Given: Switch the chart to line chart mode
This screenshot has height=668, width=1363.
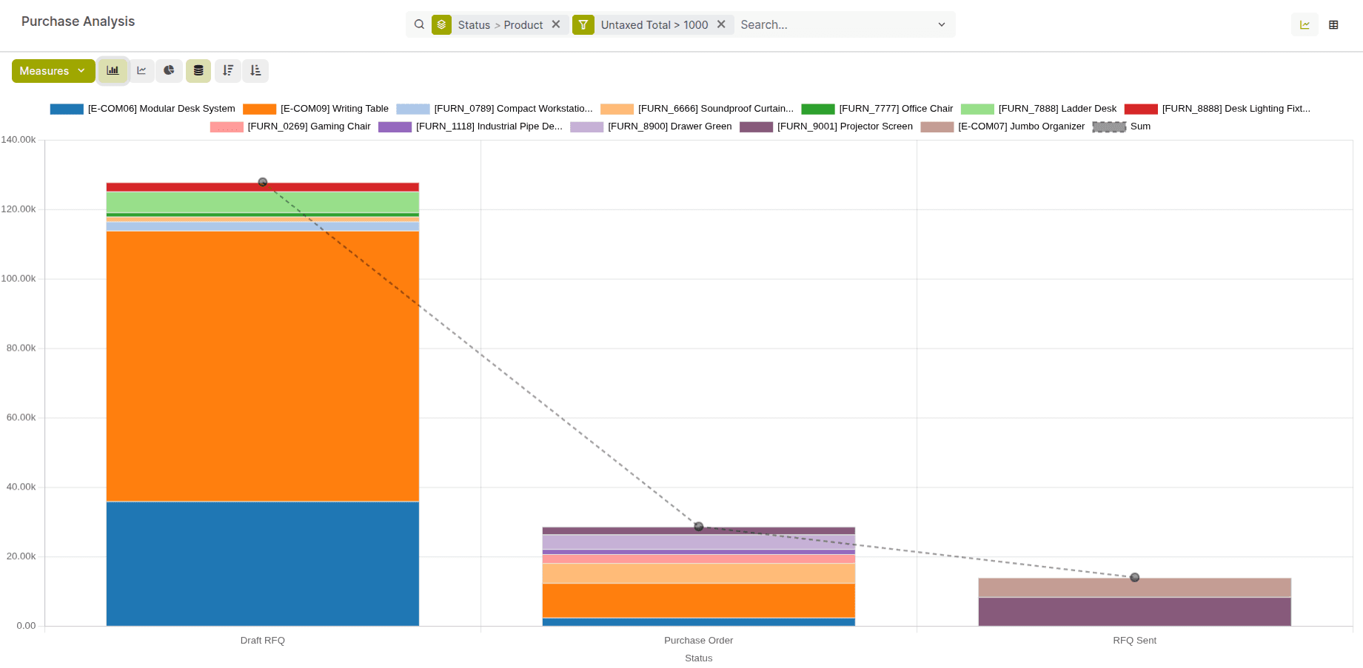Looking at the screenshot, I should coord(141,70).
